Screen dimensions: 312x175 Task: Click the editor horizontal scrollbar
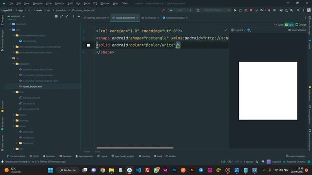[x=135, y=148]
